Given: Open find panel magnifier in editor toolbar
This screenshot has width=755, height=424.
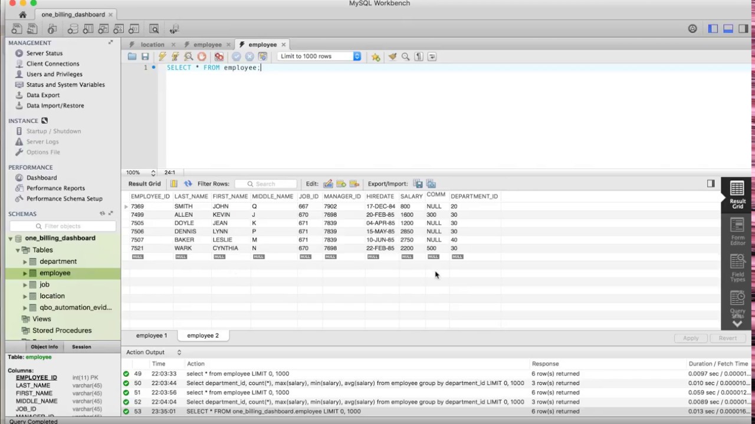Looking at the screenshot, I should 405,57.
